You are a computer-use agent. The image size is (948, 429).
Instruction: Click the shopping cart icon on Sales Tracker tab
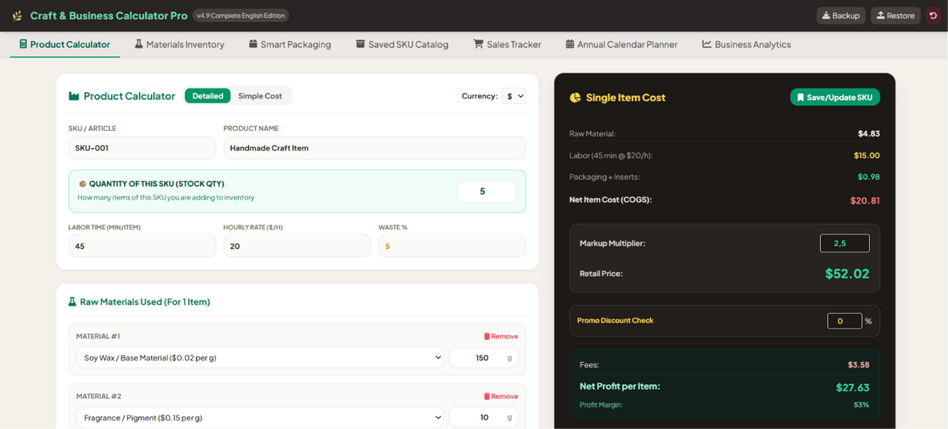[x=478, y=44]
